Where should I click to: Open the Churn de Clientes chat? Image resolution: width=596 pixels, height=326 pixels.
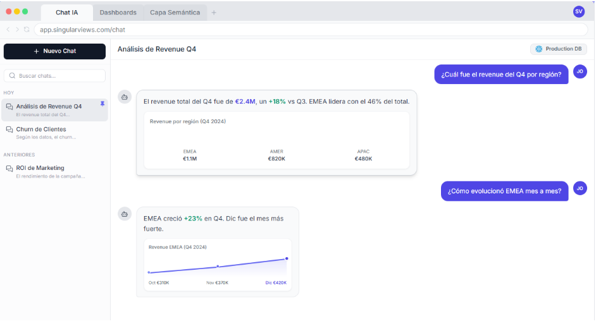coord(41,130)
